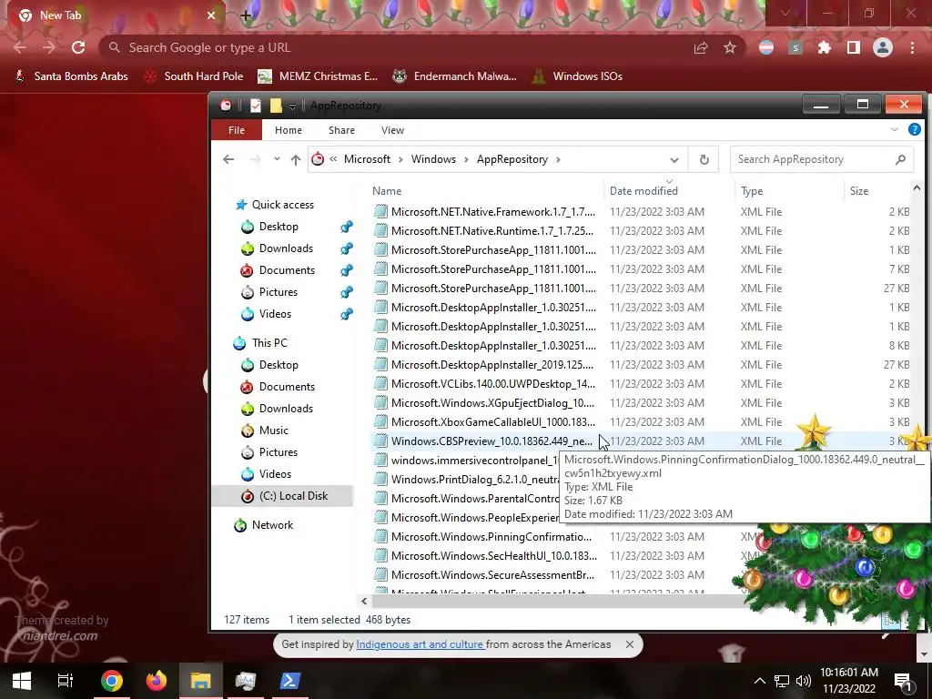Open network icon in system tray

point(782,681)
